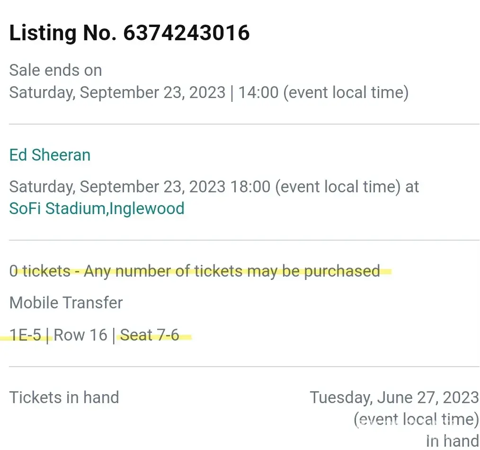Viewport: 480px width, 450px height.
Task: Open the Ed Sheeran event link
Action: (50, 155)
